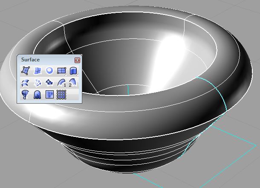Select the Revolve tool
The height and width of the screenshot is (188, 260).
pyautogui.click(x=26, y=95)
